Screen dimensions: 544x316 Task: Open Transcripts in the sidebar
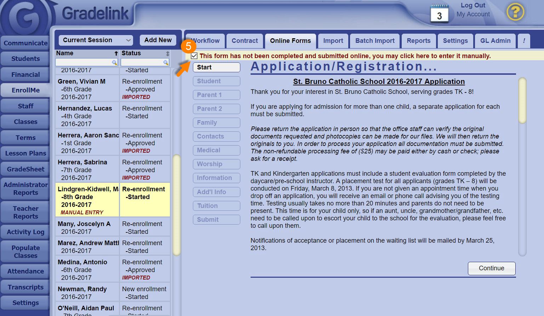(25, 287)
